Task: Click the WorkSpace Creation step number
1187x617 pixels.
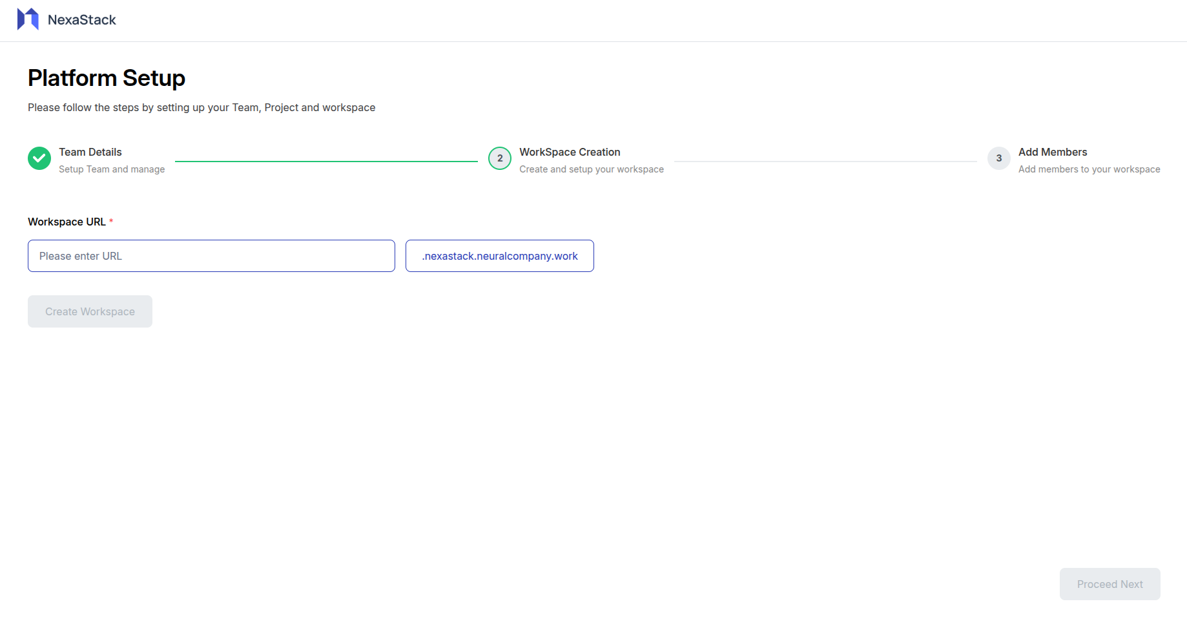Action: tap(499, 158)
